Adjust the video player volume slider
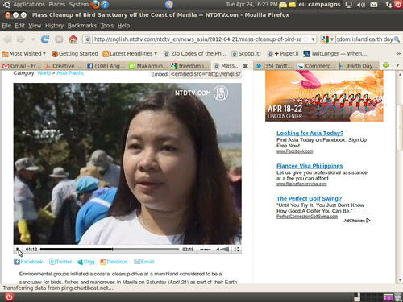403x302 pixels. point(225,250)
